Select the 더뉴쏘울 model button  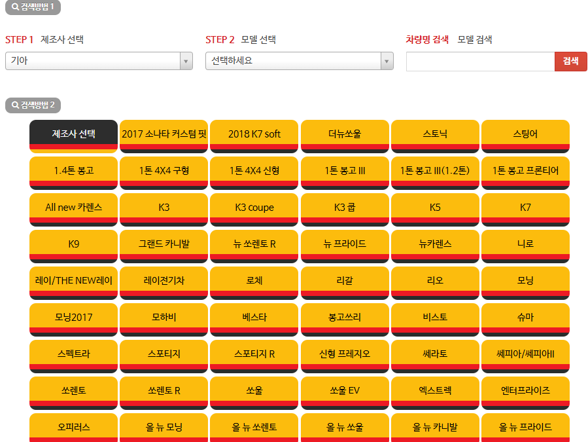[345, 136]
